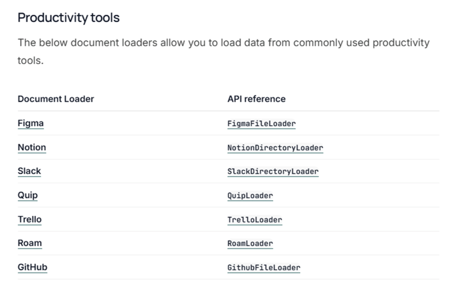Open the QuipLoader API reference
This screenshot has height=299, width=455.
[x=250, y=196]
